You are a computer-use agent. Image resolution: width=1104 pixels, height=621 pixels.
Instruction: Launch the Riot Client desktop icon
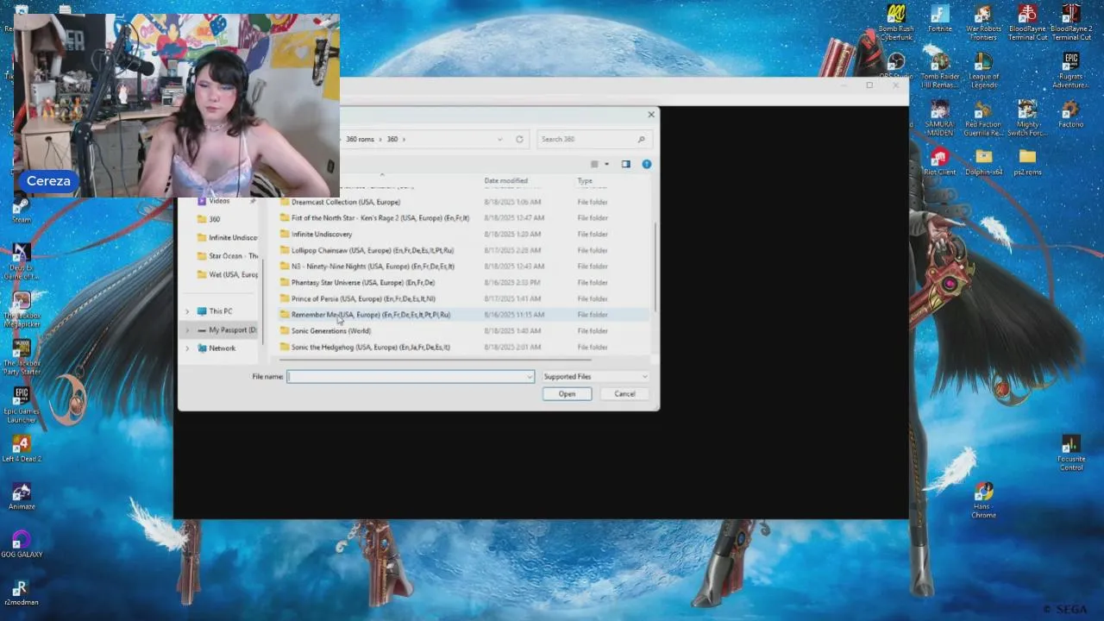pos(939,161)
